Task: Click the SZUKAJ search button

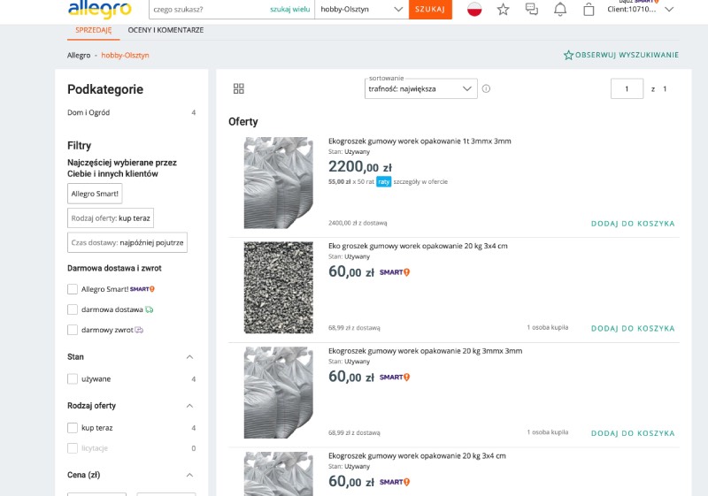Action: pyautogui.click(x=430, y=10)
